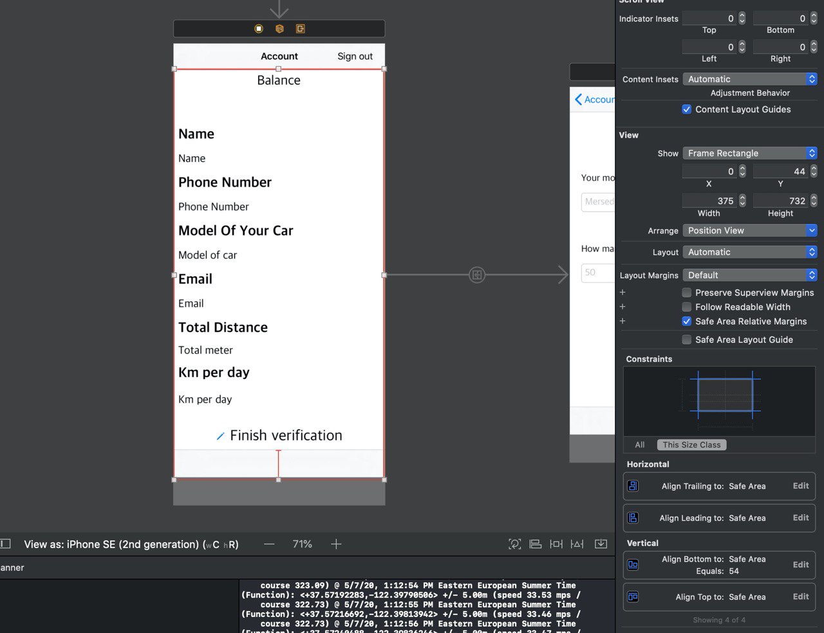Click the Height stepper
This screenshot has height=633, width=824.
[x=814, y=201]
